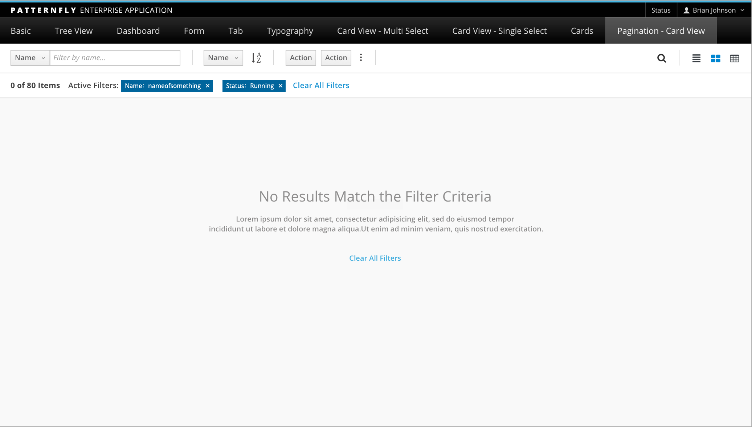Click Clear All Filters link
Viewport: 752px width, 427px height.
[321, 85]
